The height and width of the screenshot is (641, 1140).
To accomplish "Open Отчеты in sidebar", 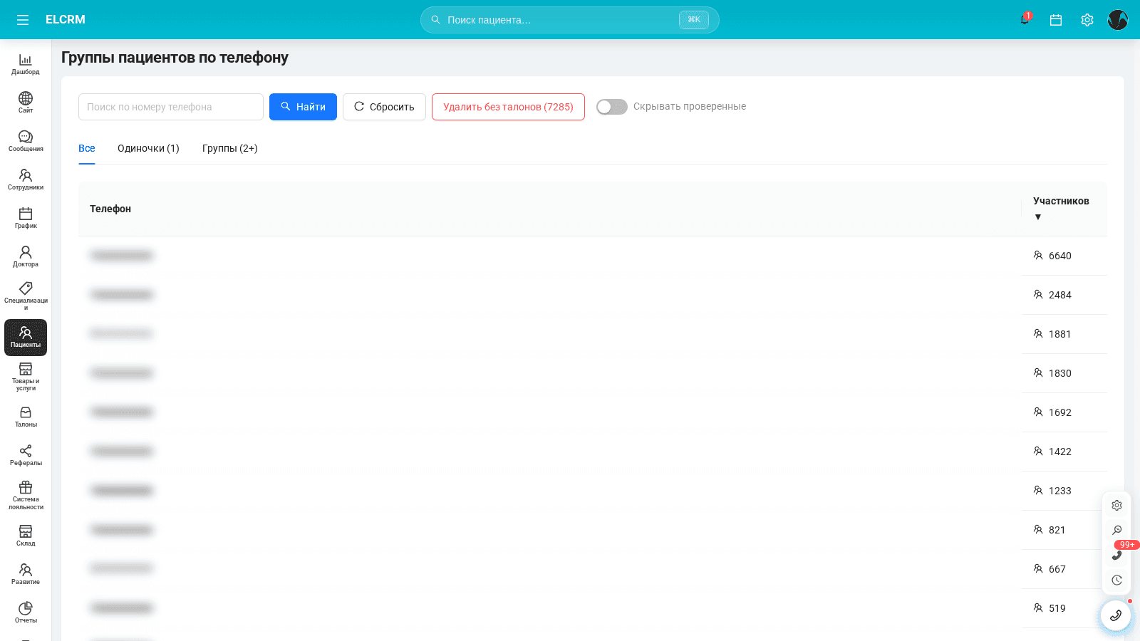I will [x=26, y=613].
